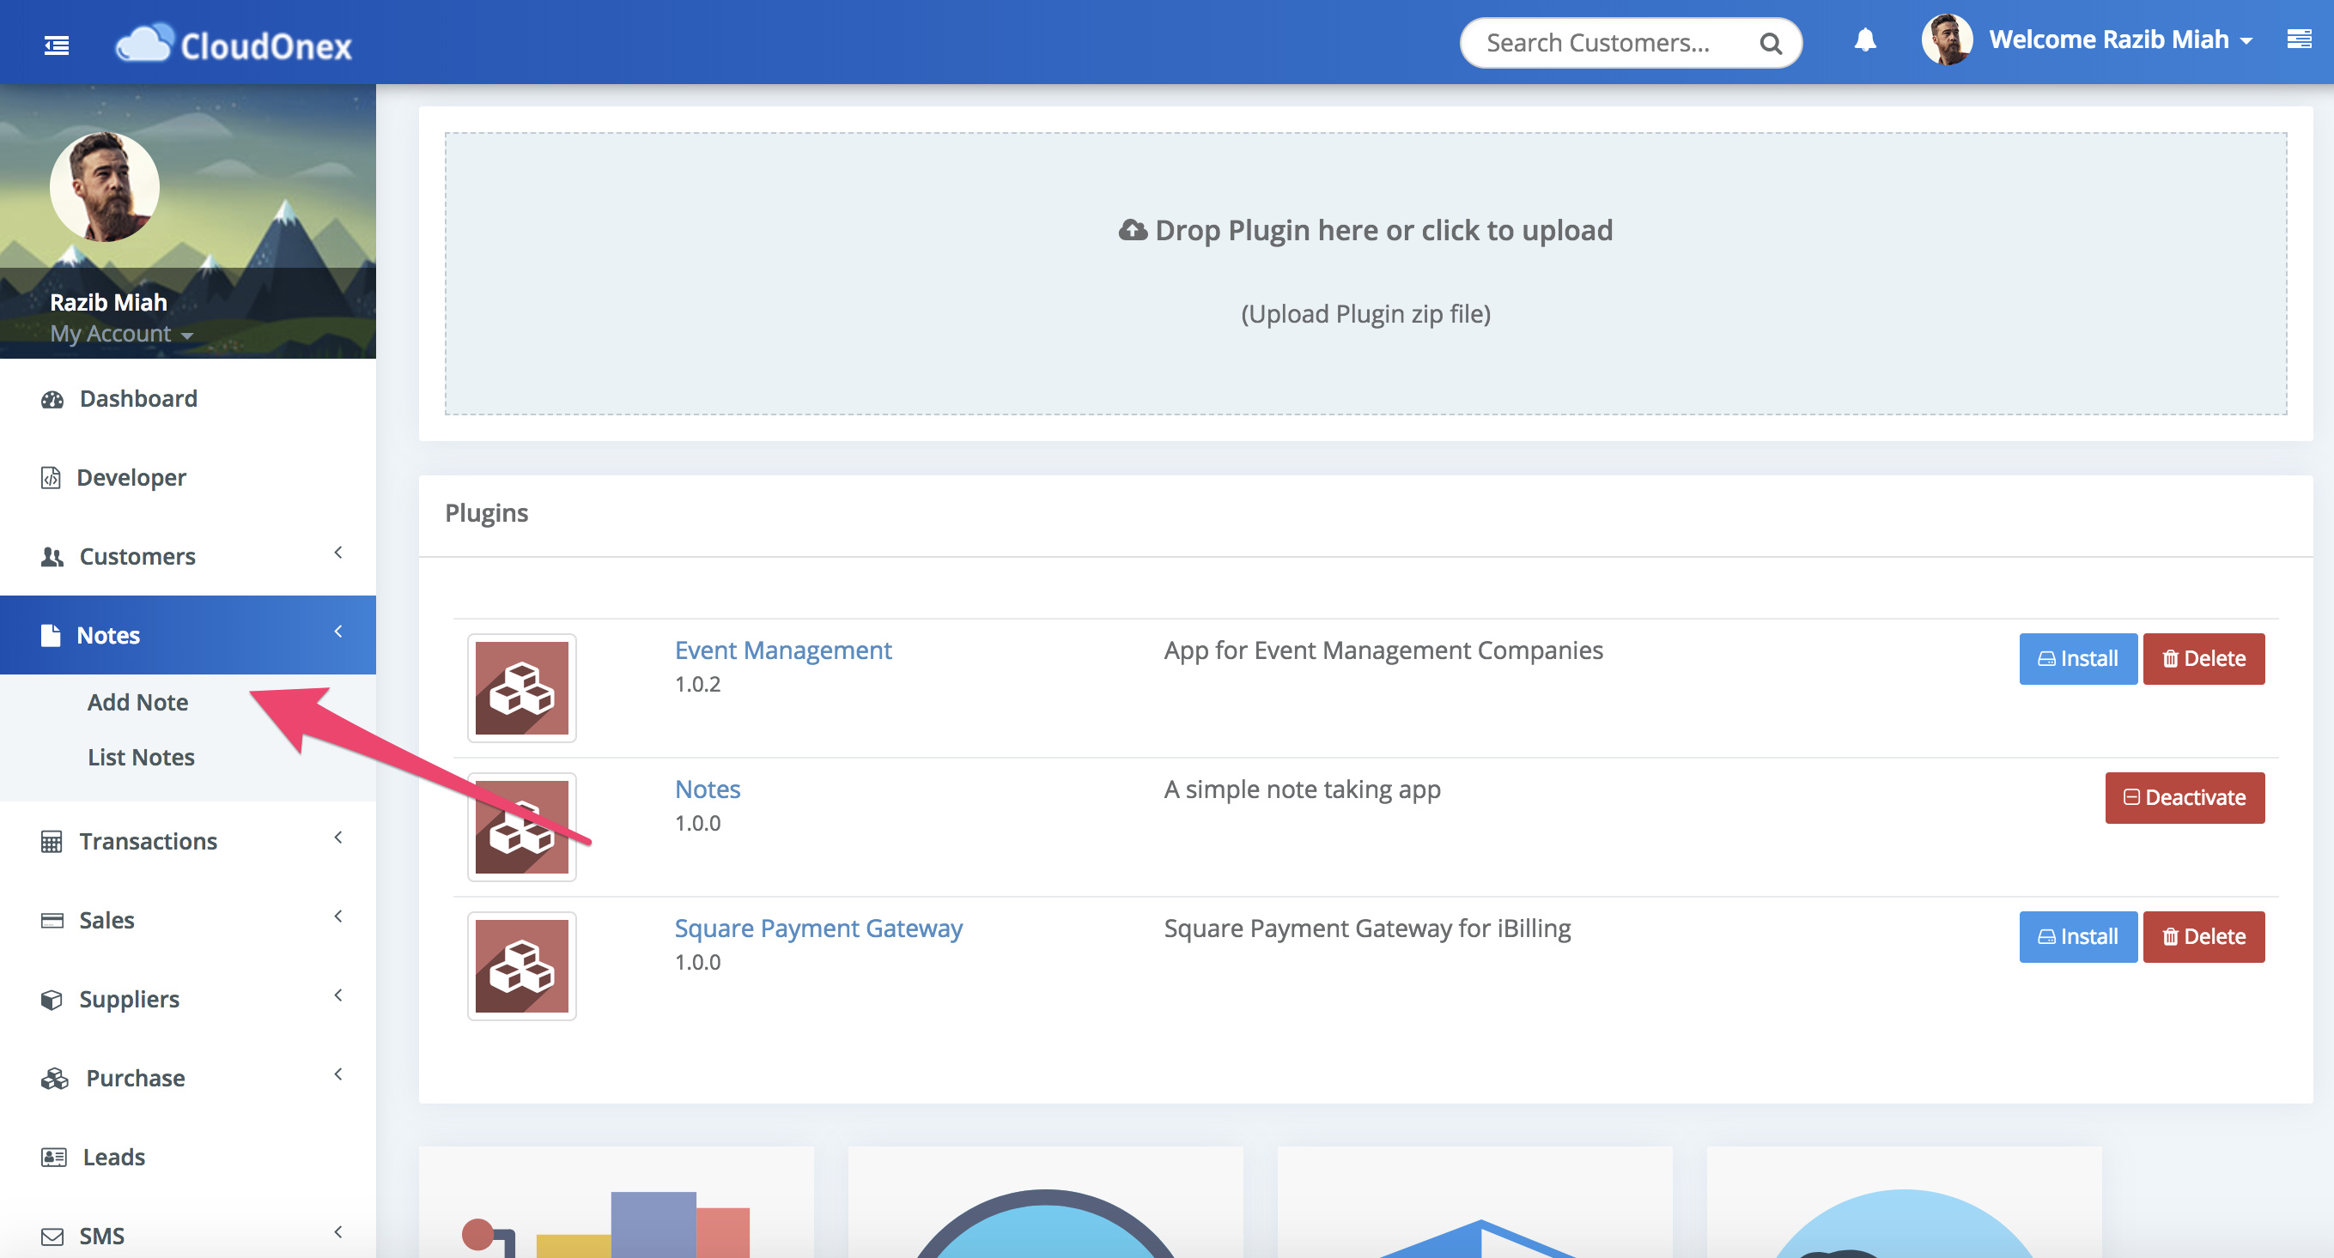Click the Sales credit card icon

coord(52,920)
